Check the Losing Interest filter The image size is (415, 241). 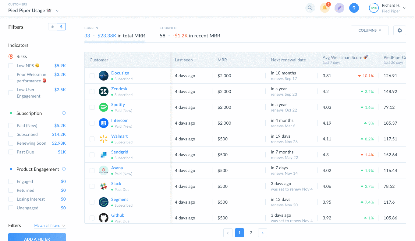coord(11,199)
